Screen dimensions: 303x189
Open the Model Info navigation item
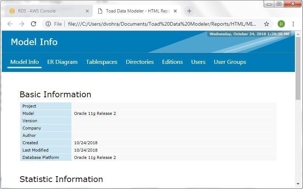25,62
